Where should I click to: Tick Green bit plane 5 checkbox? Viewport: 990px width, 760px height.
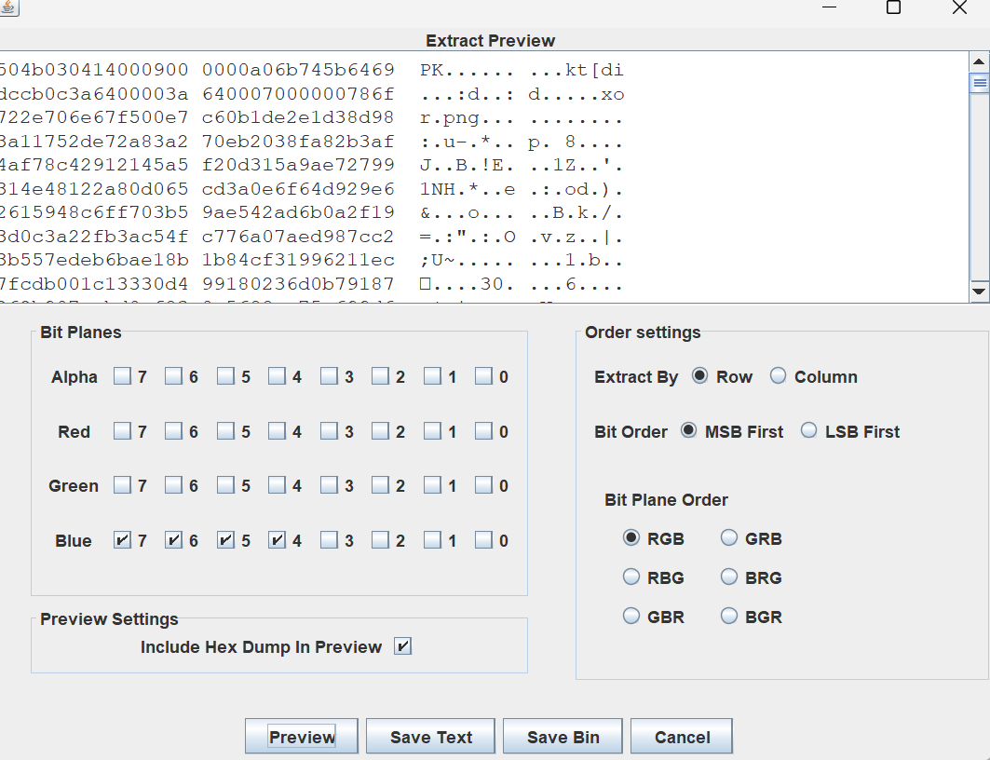pyautogui.click(x=225, y=485)
